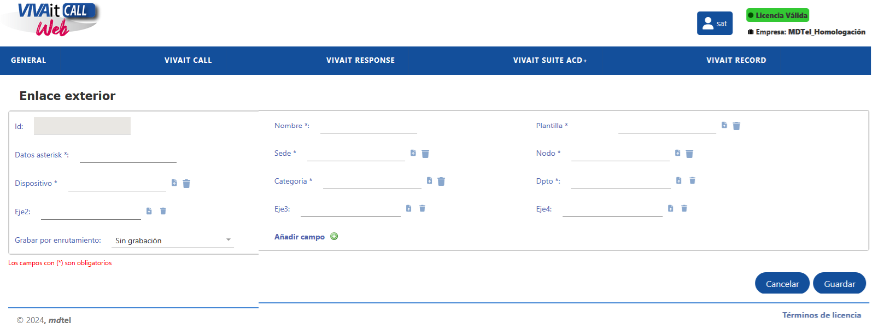878x334 pixels.
Task: Click the trash icon beside Eje4 field
Action: pos(684,208)
